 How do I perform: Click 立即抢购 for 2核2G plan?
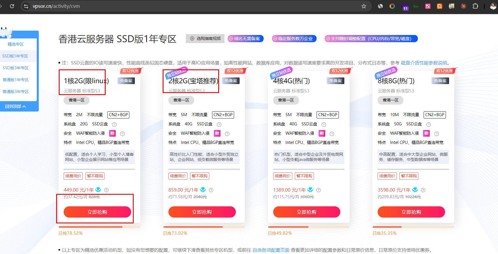coord(202,212)
